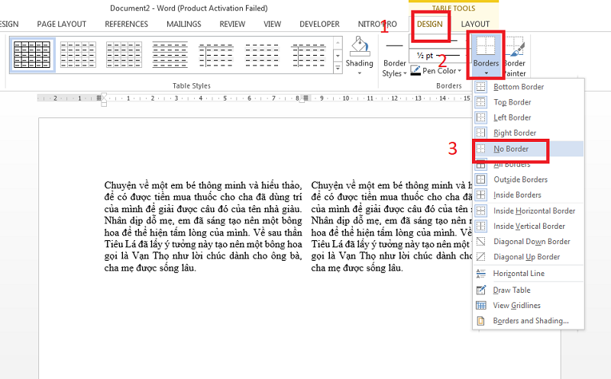611x379 pixels.
Task: Toggle View Gridlines
Action: coord(528,306)
